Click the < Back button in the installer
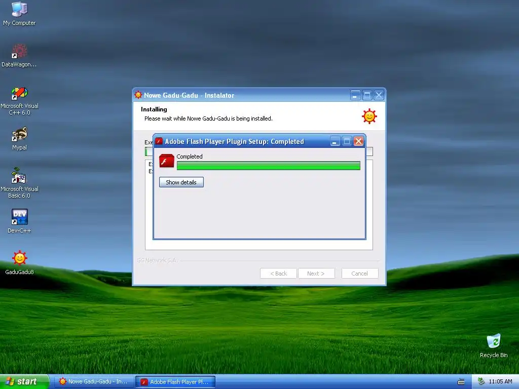This screenshot has height=389, width=519. point(278,274)
